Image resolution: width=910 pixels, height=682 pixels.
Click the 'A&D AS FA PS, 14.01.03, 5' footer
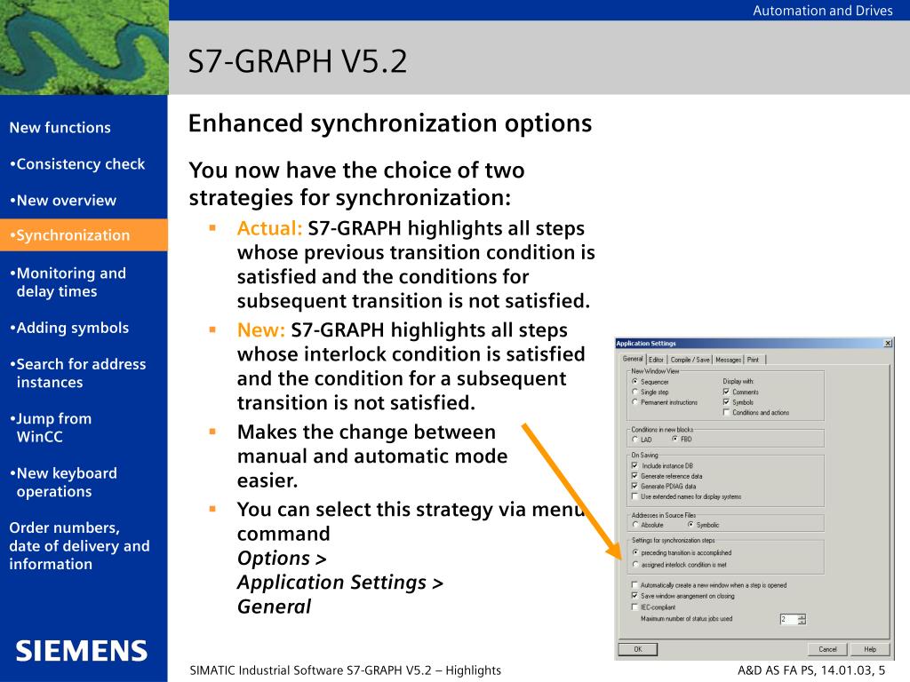click(x=811, y=670)
